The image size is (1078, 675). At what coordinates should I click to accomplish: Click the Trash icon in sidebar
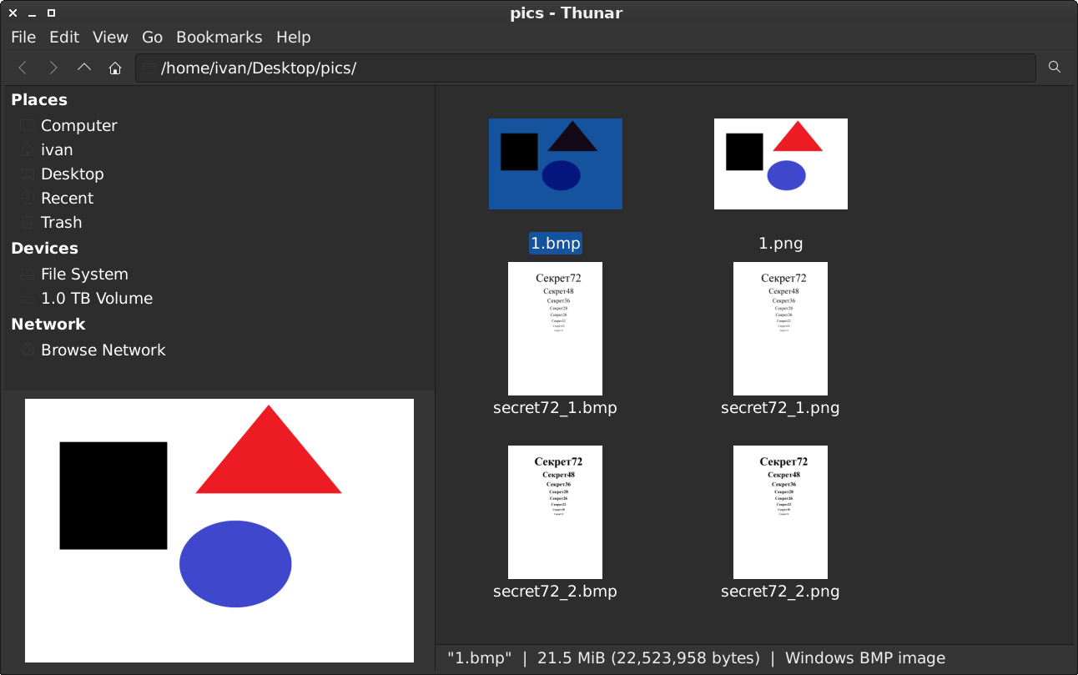28,223
